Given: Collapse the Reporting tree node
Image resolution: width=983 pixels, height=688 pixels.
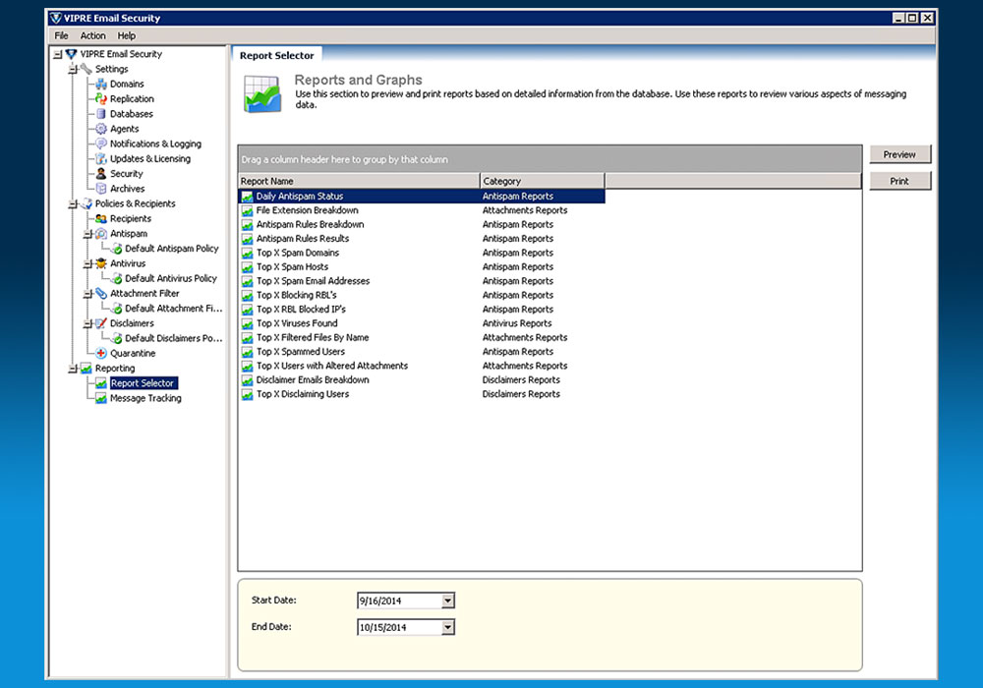Looking at the screenshot, I should point(73,370).
